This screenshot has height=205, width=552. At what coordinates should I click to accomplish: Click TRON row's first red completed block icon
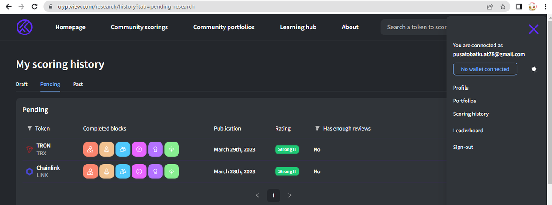[x=91, y=149]
